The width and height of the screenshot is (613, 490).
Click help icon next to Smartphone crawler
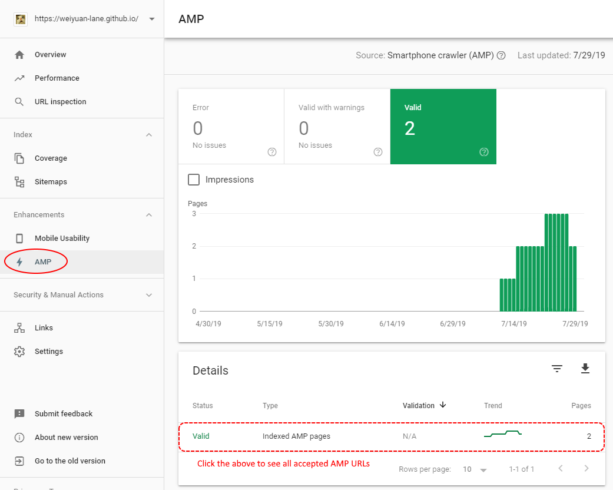tap(501, 56)
